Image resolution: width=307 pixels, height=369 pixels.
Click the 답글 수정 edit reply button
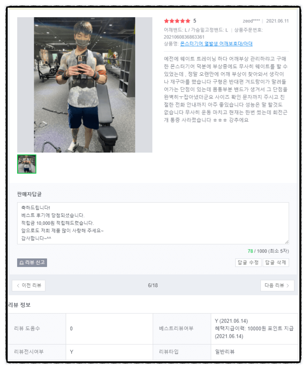click(248, 263)
